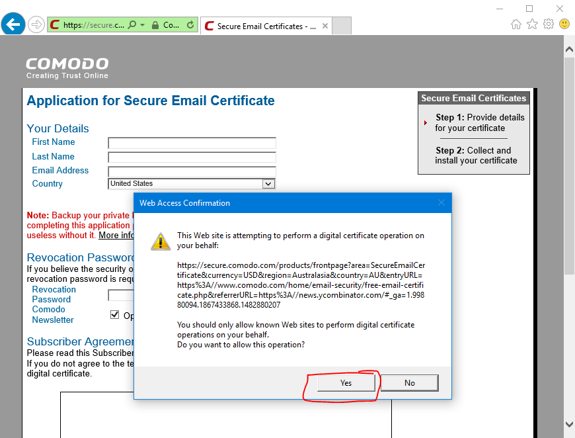Click the security lock icon
Image resolution: width=575 pixels, height=438 pixels.
click(155, 25)
